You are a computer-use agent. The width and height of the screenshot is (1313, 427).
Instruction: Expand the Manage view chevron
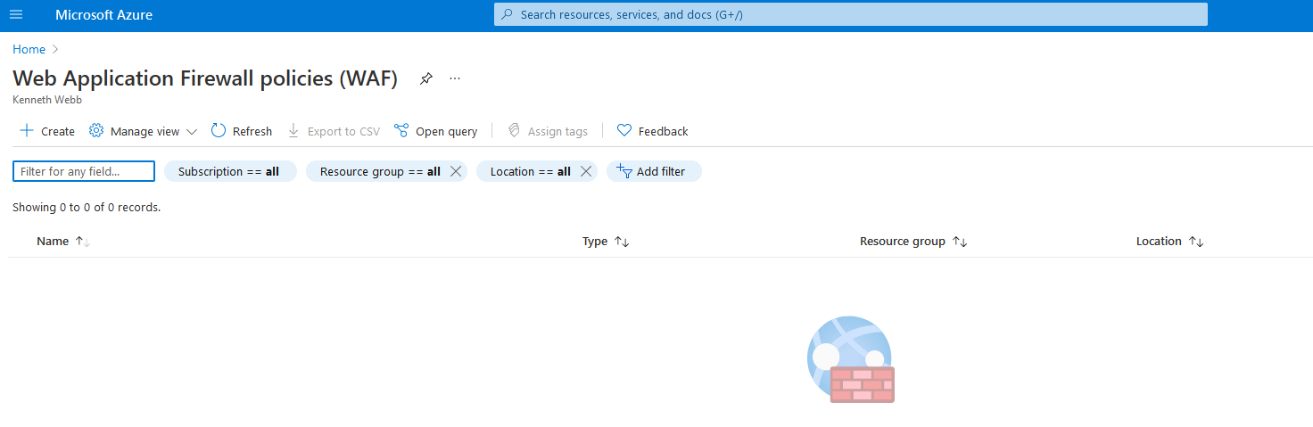click(191, 132)
